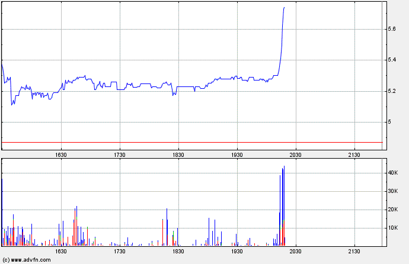Click the 20K volume axis label
Image resolution: width=409 pixels, height=264 pixels.
click(x=393, y=210)
